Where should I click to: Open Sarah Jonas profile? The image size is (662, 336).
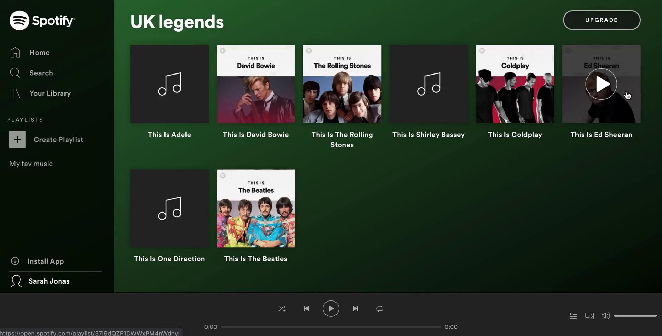pos(49,281)
